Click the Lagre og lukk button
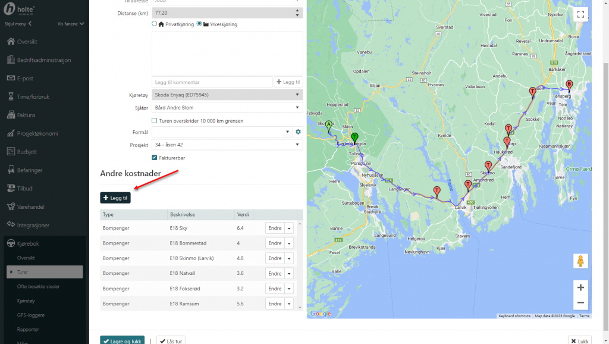Screen dimensions: 609x344 (122, 341)
